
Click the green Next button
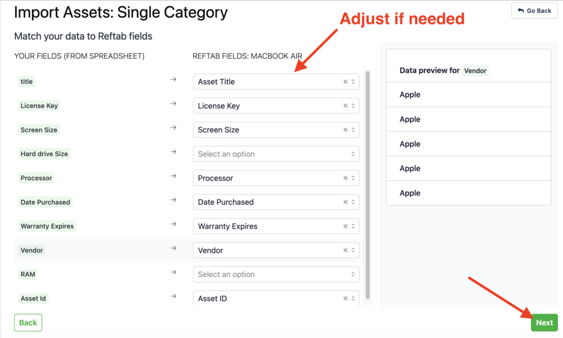544,323
